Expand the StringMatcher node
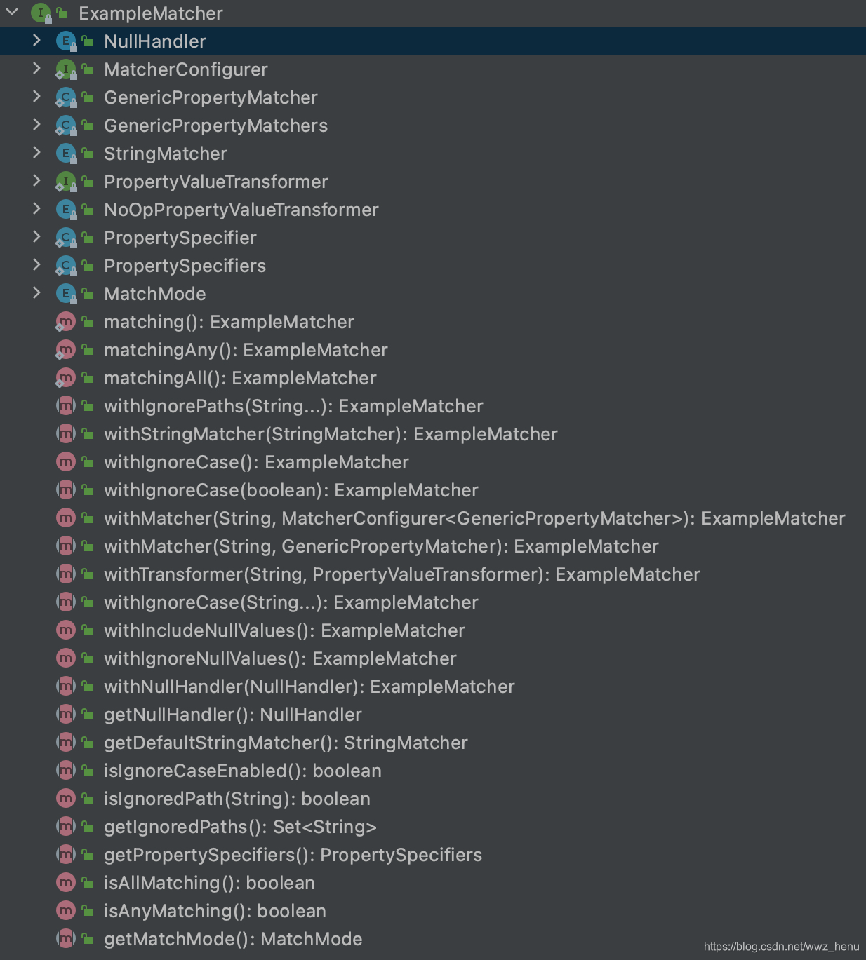Viewport: 866px width, 960px height. pos(36,153)
